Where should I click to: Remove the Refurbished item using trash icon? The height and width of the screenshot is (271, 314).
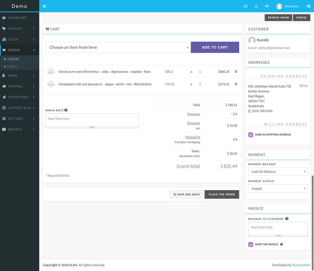coord(236,84)
